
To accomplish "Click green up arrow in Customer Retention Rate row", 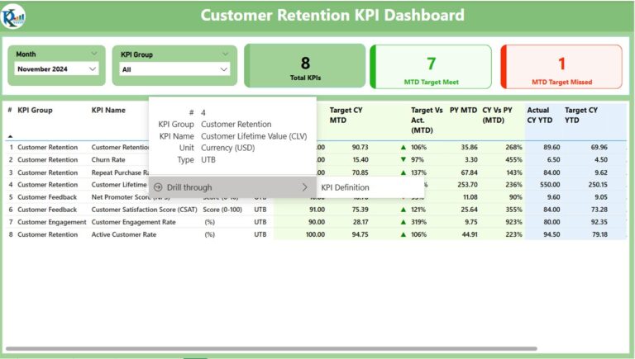I will (x=403, y=147).
